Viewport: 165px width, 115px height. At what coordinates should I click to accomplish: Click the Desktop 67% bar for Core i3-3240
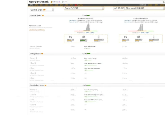[84, 40]
